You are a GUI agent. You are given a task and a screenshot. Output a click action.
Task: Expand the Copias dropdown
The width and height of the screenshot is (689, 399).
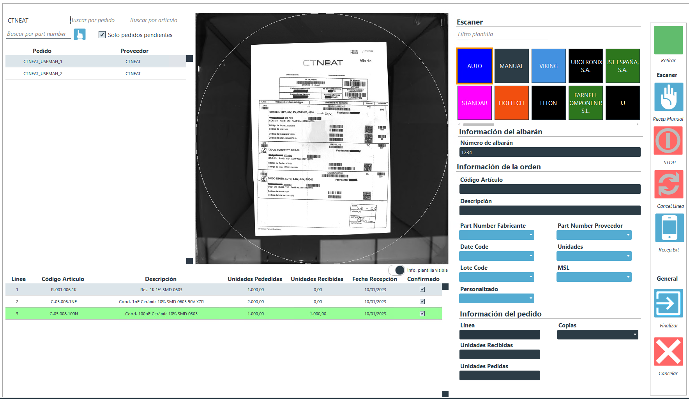point(634,335)
